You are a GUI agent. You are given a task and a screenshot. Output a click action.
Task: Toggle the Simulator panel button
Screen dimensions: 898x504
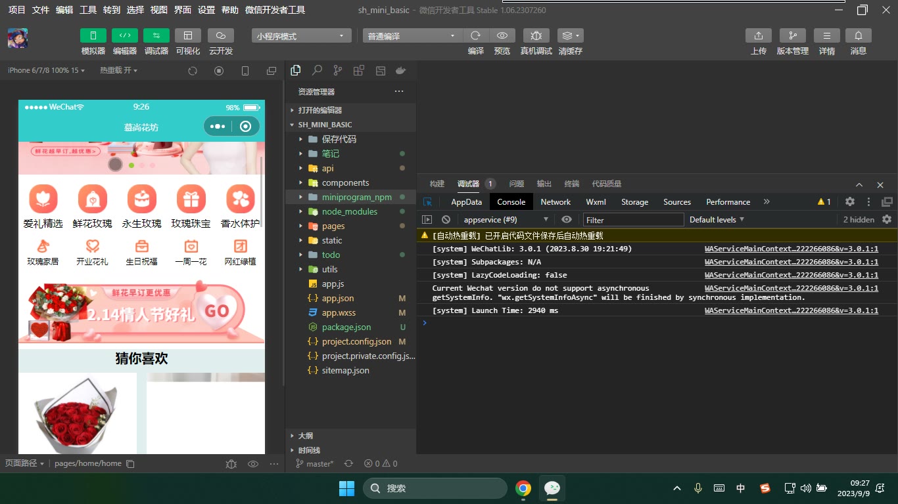93,35
